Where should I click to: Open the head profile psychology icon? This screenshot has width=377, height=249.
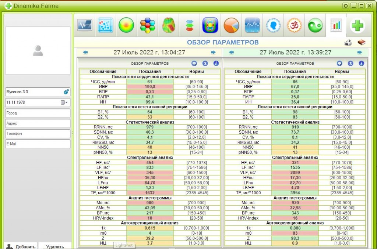[x=274, y=25]
